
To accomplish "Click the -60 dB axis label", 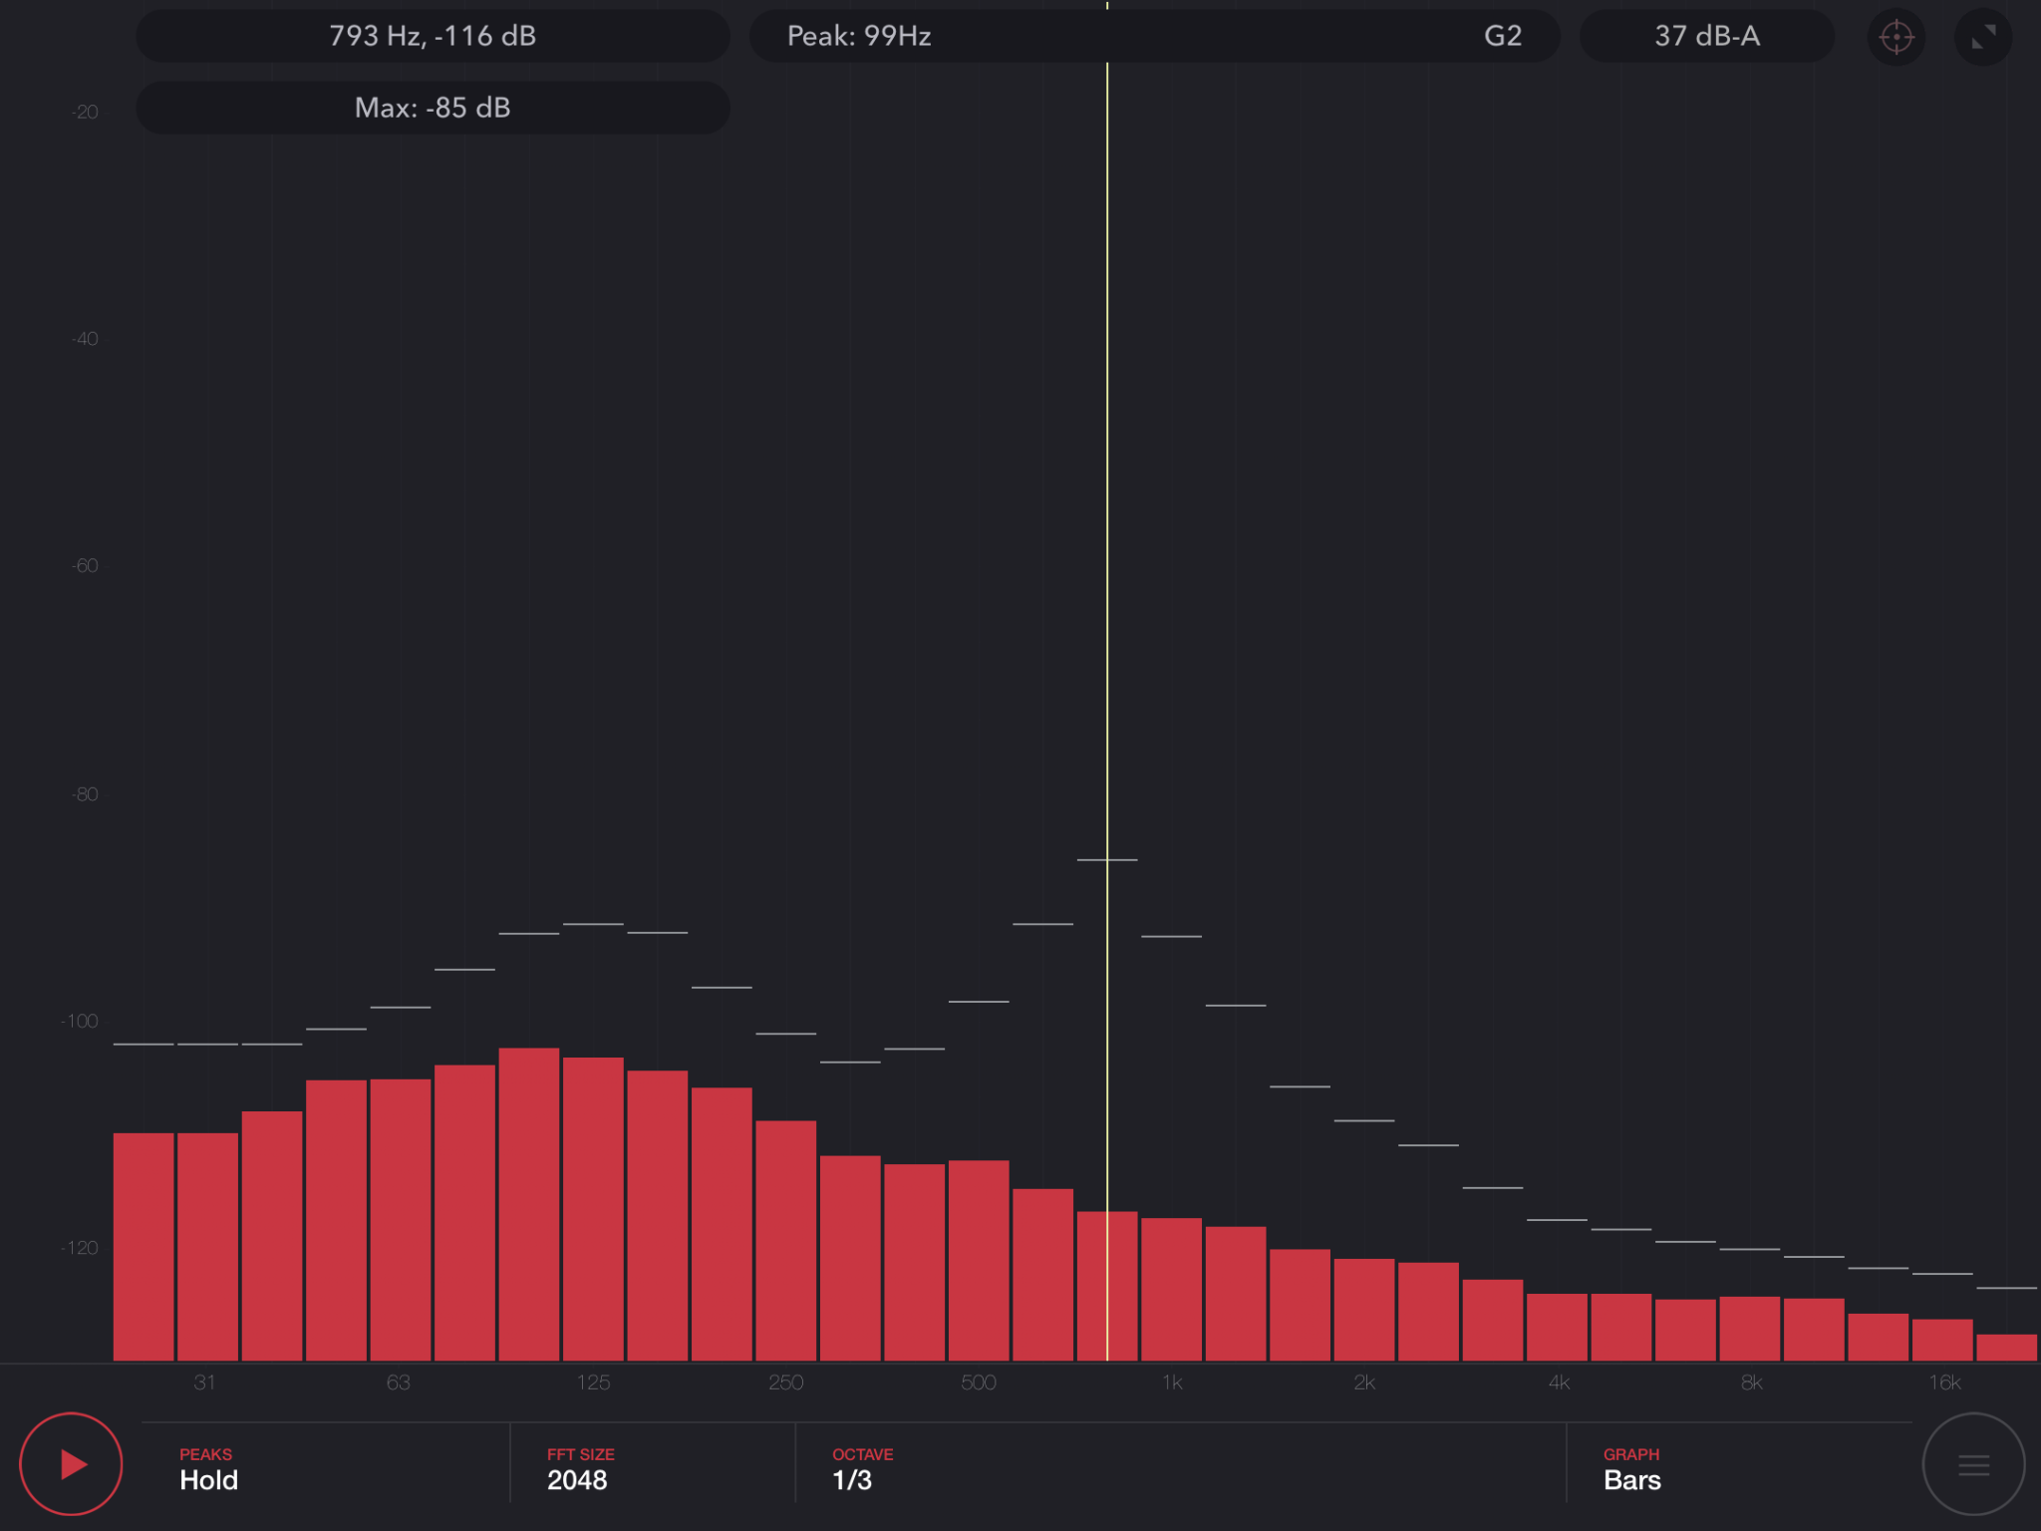I will point(85,566).
